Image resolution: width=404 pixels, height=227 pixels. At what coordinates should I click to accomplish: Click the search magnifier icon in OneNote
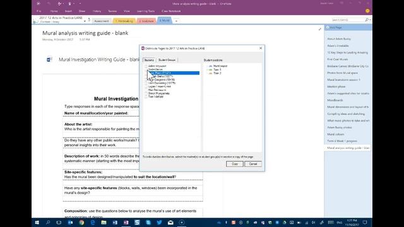point(367,20)
